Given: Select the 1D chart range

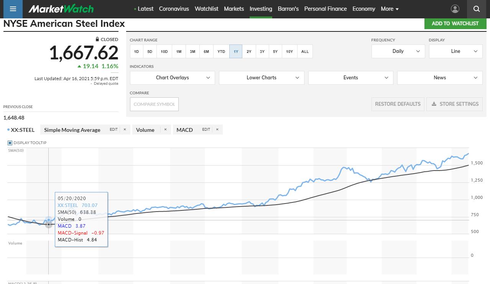Looking at the screenshot, I should point(136,51).
